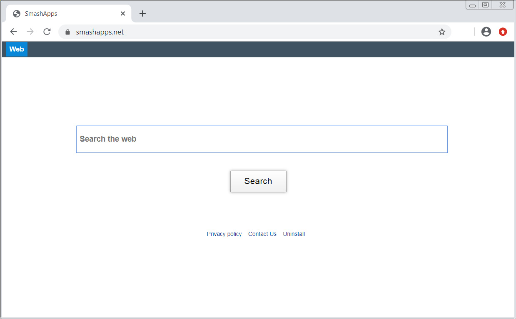Image resolution: width=516 pixels, height=319 pixels.
Task: Minimize the browser window
Action: click(x=473, y=5)
